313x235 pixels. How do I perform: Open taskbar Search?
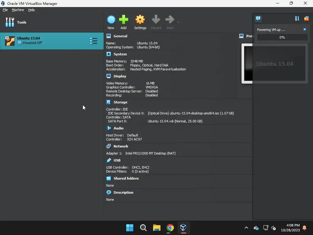143,228
